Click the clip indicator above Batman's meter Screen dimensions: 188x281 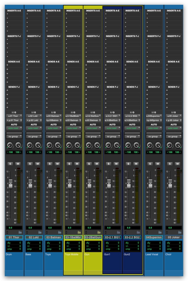[x=58, y=168]
